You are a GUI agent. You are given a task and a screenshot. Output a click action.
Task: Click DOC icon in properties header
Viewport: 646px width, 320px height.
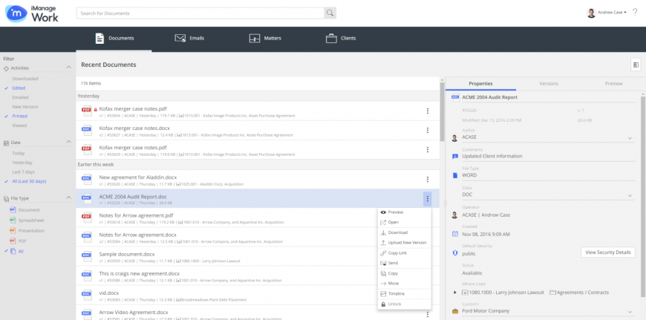tap(455, 97)
